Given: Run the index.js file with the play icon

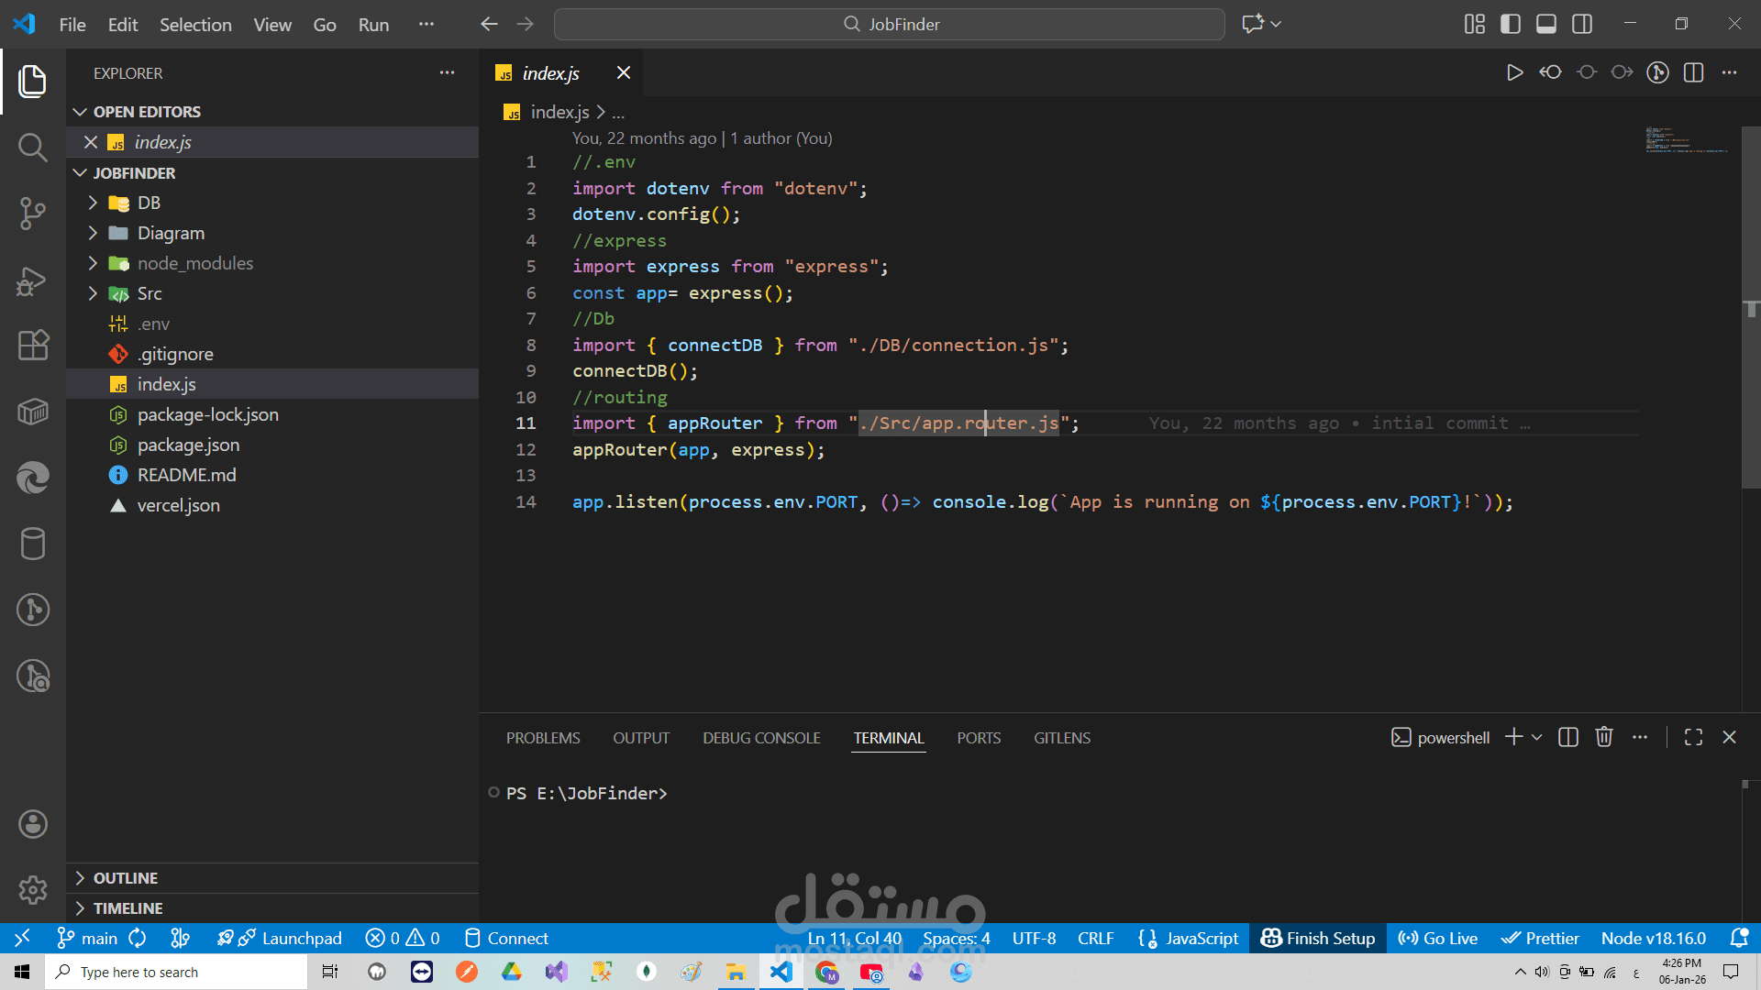Looking at the screenshot, I should (1514, 72).
